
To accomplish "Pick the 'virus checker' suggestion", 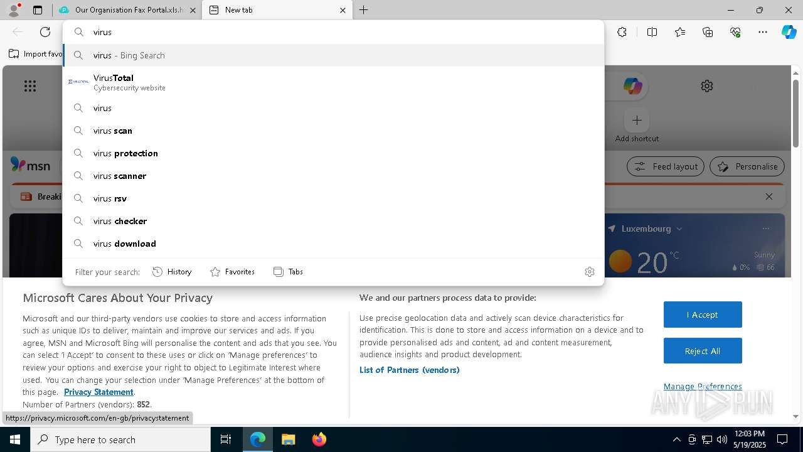I will (333, 221).
